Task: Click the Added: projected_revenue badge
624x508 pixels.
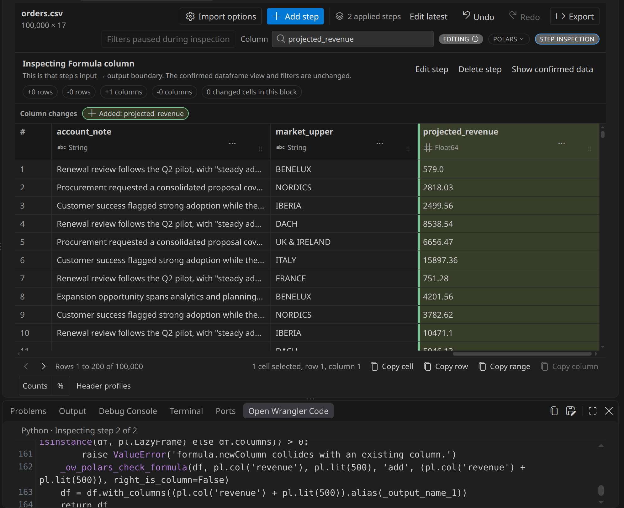Action: [x=135, y=114]
